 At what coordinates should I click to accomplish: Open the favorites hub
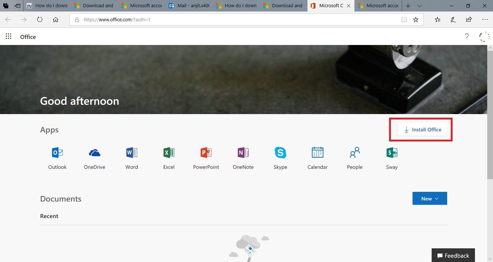(x=437, y=20)
